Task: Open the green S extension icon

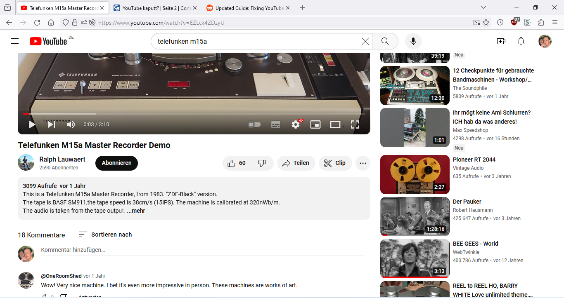Action: tap(527, 23)
